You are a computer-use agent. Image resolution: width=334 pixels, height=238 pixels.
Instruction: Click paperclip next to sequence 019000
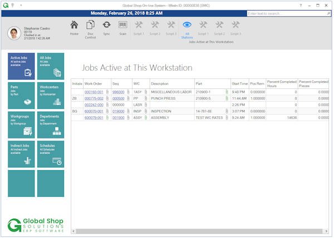click(x=128, y=111)
